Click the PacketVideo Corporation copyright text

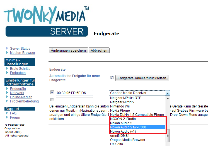16,130
